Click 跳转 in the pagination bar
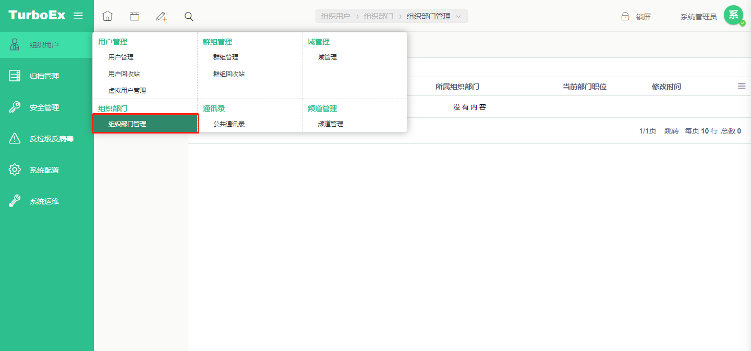 (x=671, y=131)
